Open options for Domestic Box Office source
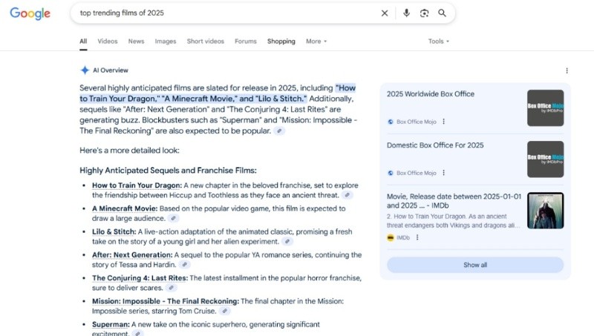The image size is (594, 336). 443,173
